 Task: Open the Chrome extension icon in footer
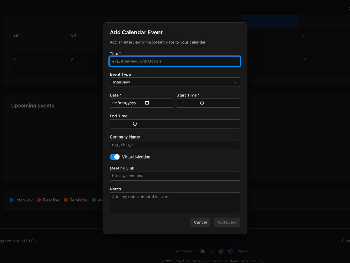point(221,251)
